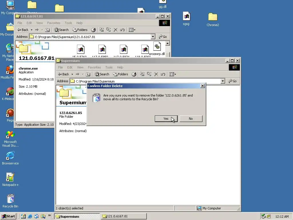
Task: Open Favorites menu in 121.0.6167.81 window
Action: 54,23
